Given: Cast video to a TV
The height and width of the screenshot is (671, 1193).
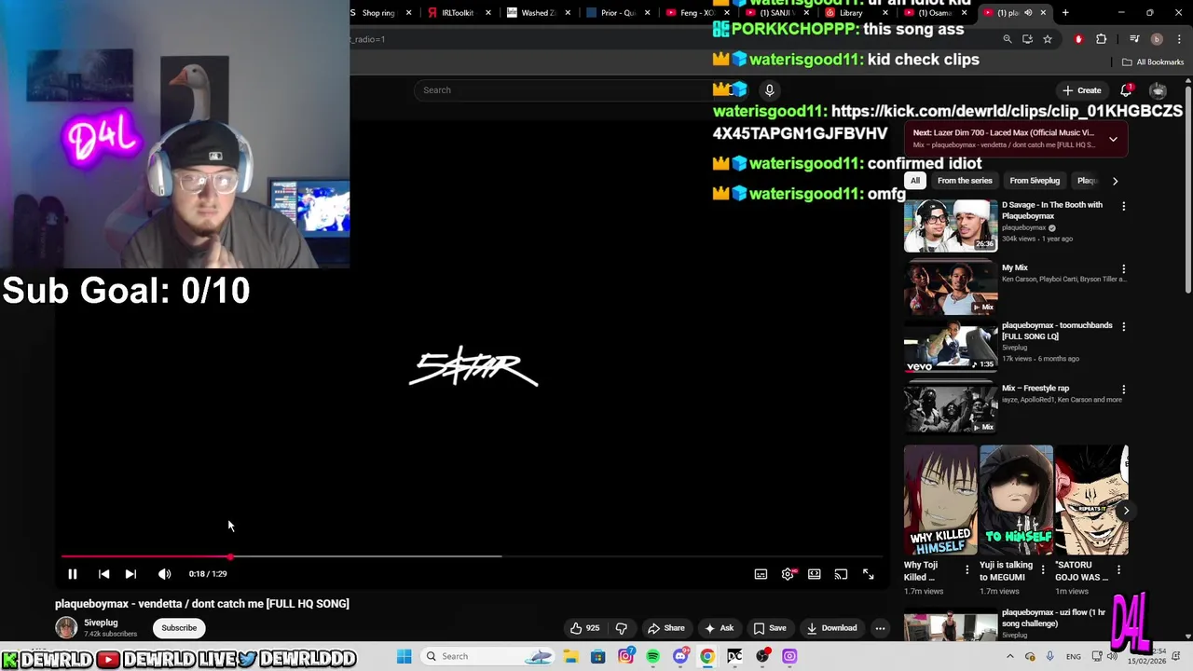Looking at the screenshot, I should (x=841, y=574).
